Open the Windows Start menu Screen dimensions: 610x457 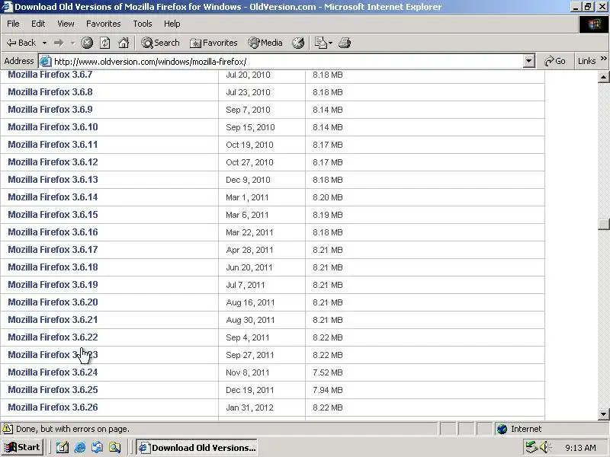point(23,447)
